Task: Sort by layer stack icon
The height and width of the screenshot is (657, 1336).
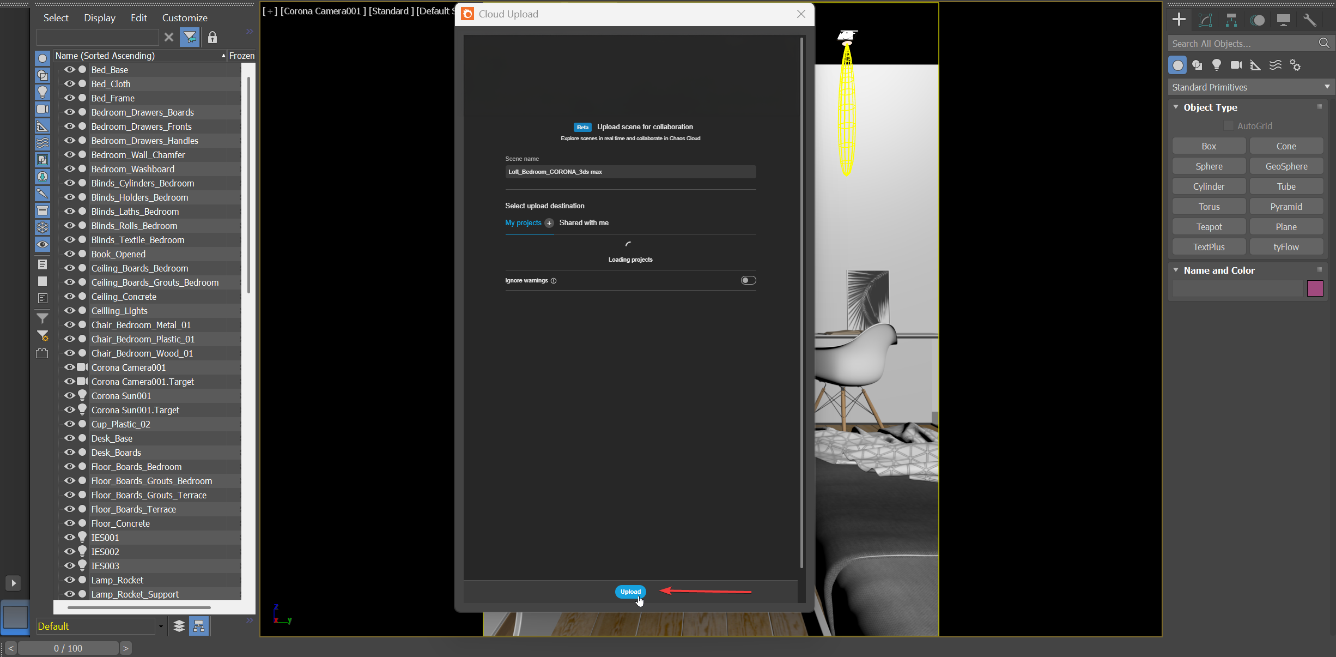Action: pos(179,626)
